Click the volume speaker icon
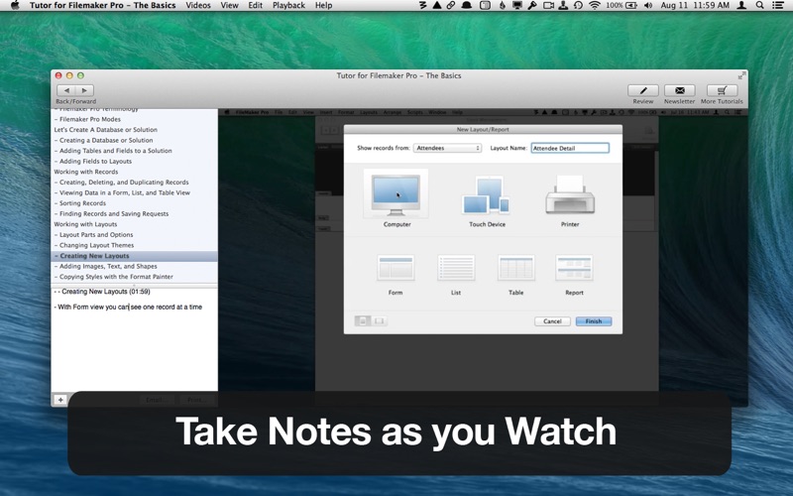The width and height of the screenshot is (793, 496). click(x=649, y=5)
